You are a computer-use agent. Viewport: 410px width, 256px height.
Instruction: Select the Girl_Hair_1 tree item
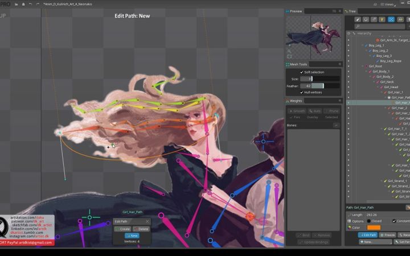point(395,92)
